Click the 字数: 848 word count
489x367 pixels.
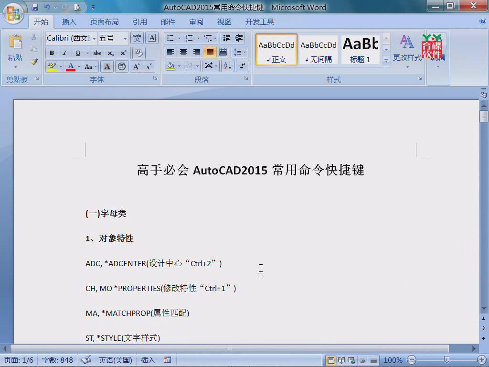coord(57,360)
